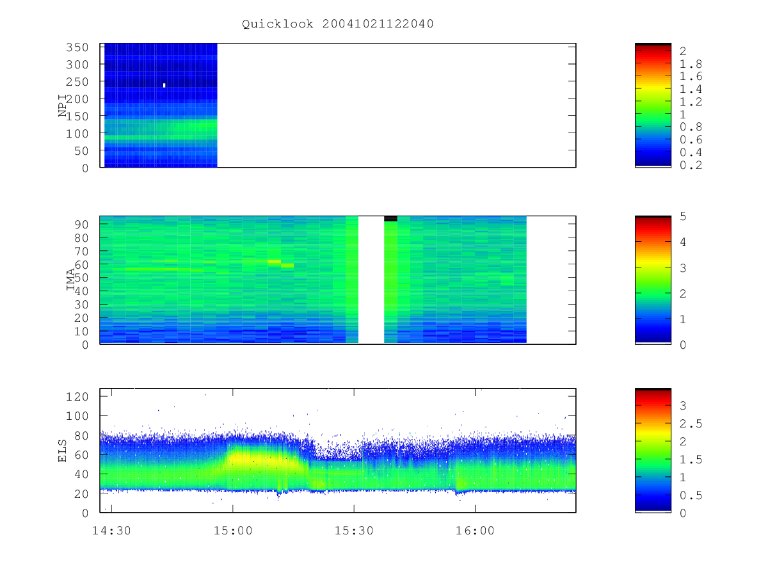Click the yellow hotspot in IMA heatmap

click(275, 262)
